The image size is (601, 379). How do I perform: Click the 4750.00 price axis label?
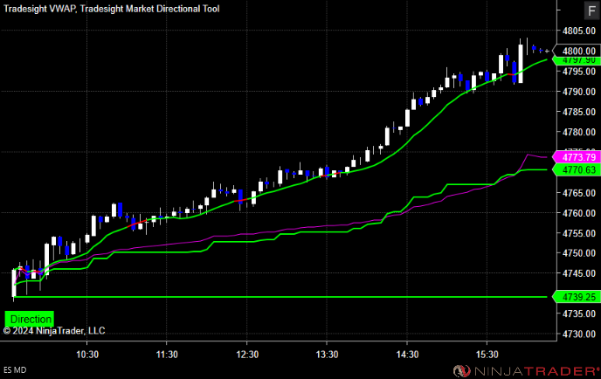coord(579,253)
